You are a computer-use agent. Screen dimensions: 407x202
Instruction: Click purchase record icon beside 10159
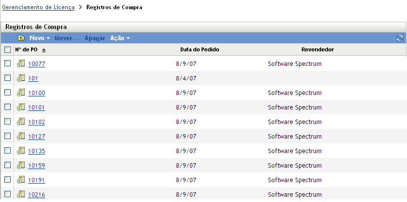(x=21, y=165)
